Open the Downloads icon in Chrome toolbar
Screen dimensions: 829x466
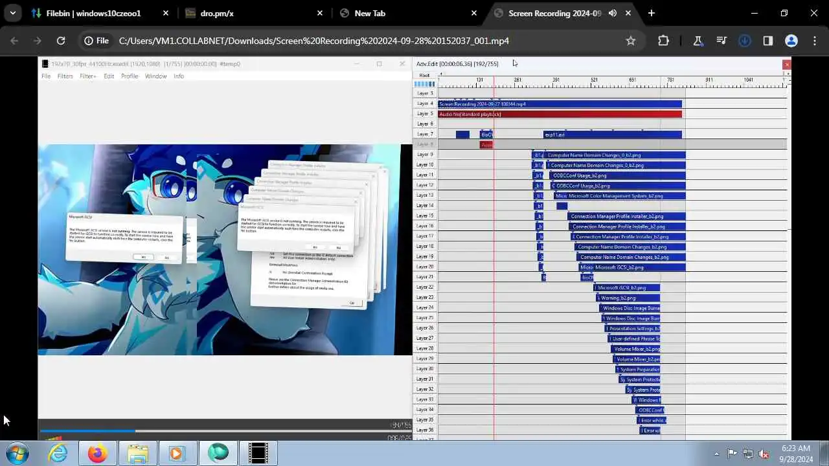745,41
